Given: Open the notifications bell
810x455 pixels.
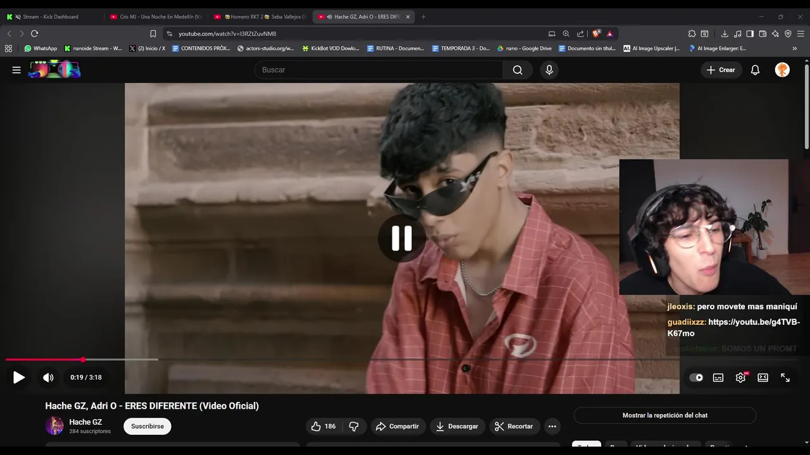Looking at the screenshot, I should coord(755,70).
